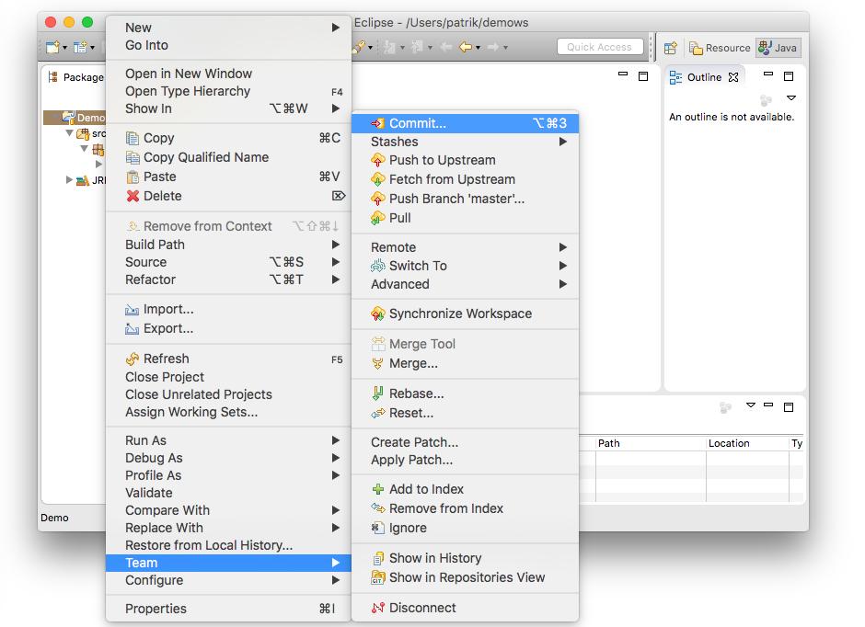
Task: Switch to the Java perspective
Action: point(778,48)
